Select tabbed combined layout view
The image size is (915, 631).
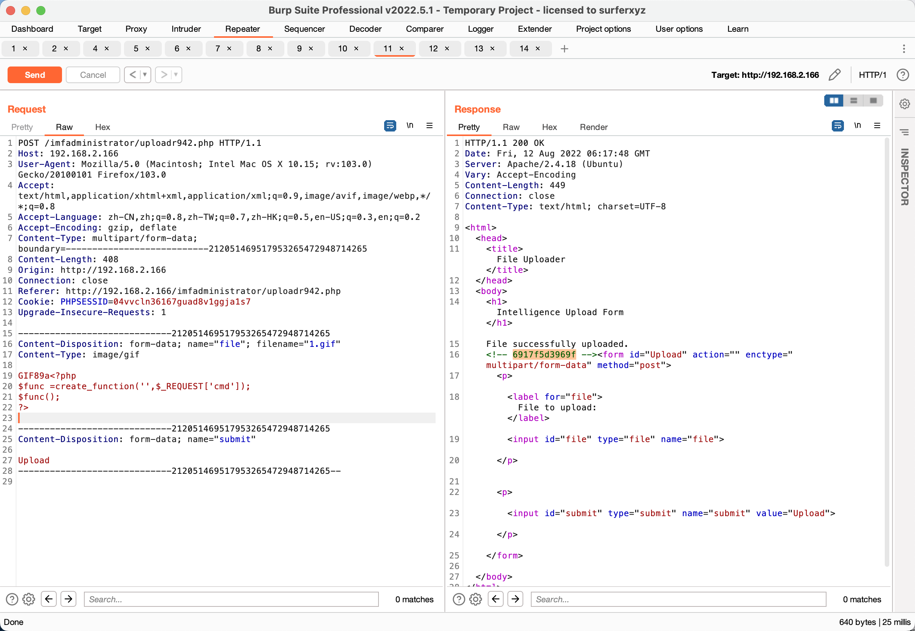pyautogui.click(x=873, y=101)
